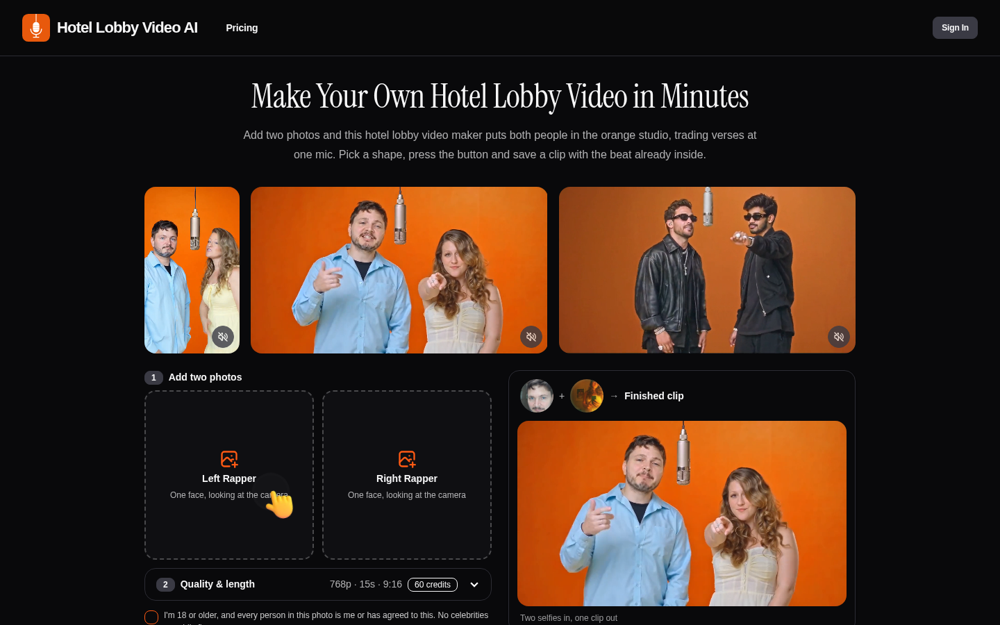The height and width of the screenshot is (625, 1000).
Task: Unmute the middle demo video
Action: pos(531,337)
